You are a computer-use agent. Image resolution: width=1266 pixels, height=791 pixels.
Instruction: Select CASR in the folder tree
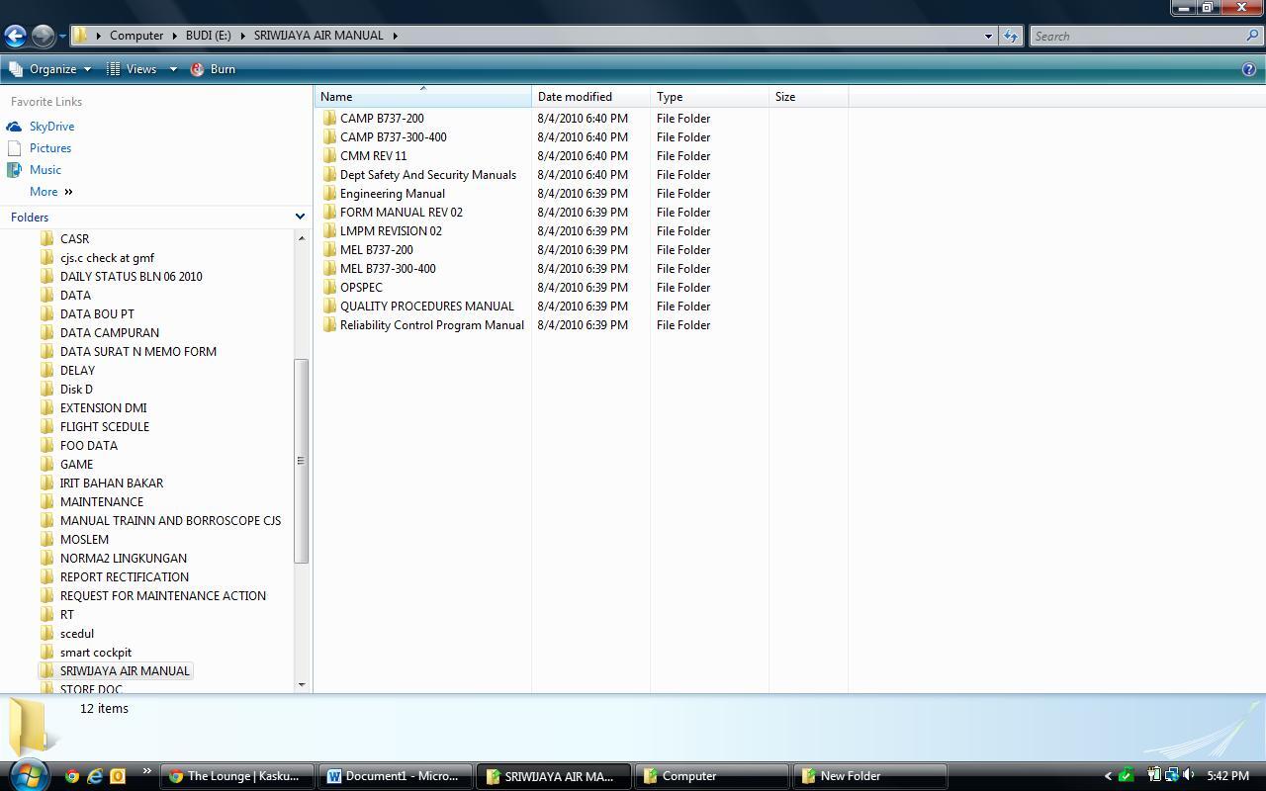(x=74, y=239)
